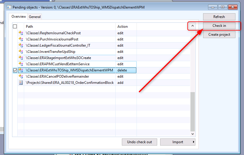
Task: Toggle the select-all checkbox in header
Action: coord(15,27)
